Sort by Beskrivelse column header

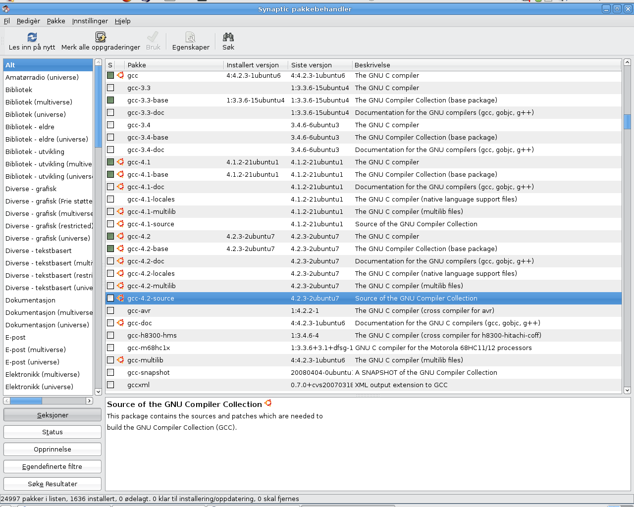486,65
